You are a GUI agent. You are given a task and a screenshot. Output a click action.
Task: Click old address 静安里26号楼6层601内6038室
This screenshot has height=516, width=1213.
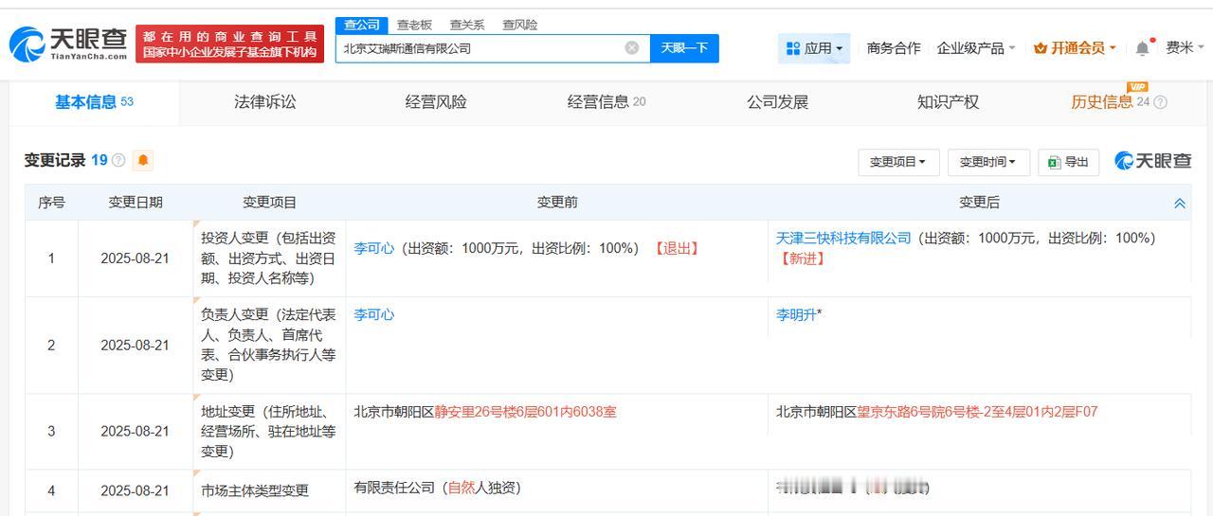tap(526, 412)
